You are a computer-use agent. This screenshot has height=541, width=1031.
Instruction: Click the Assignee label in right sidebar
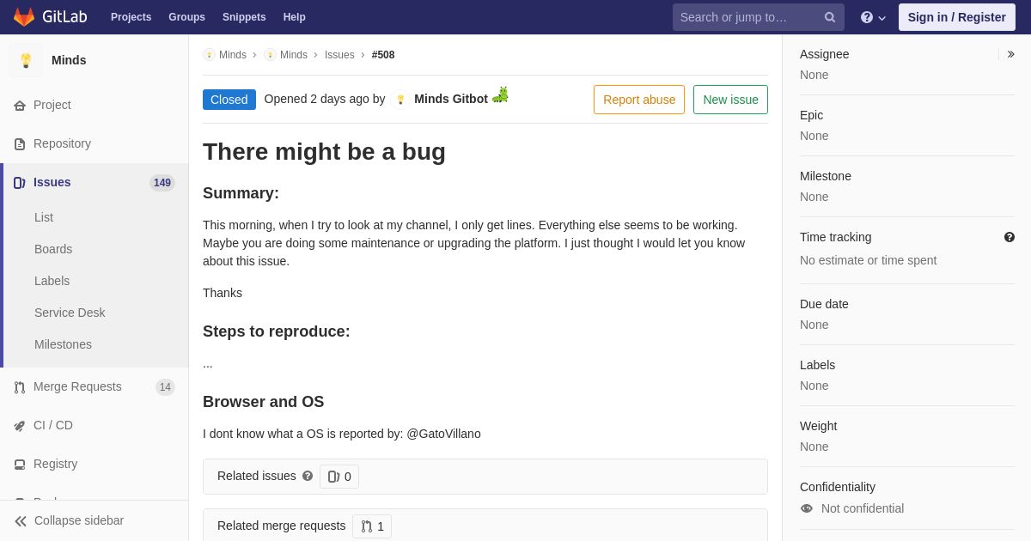point(824,54)
